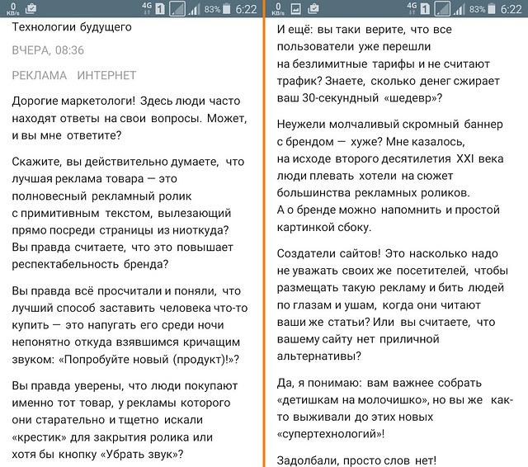Tap the paragraph starting Дорогие маркетологи

(x=130, y=118)
